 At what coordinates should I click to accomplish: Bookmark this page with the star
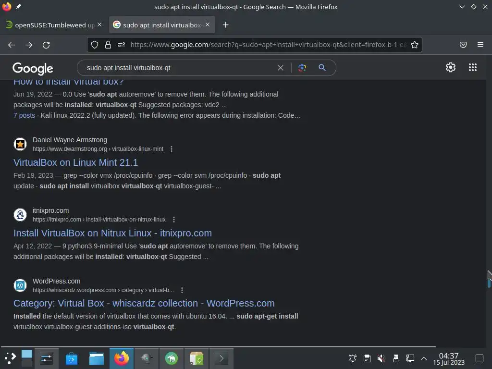415,45
